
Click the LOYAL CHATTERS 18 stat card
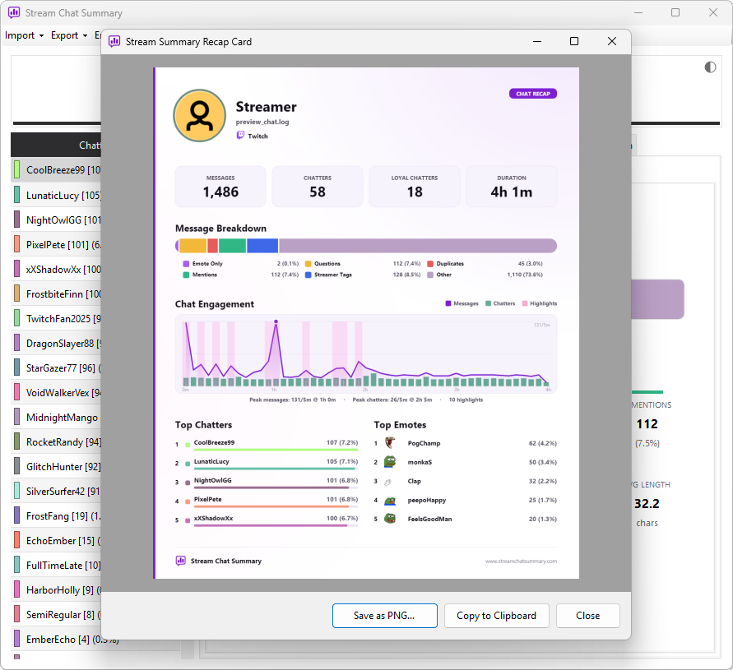pos(415,187)
